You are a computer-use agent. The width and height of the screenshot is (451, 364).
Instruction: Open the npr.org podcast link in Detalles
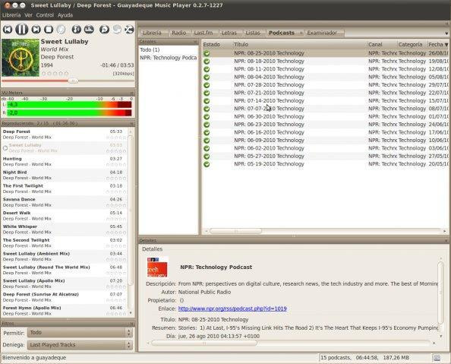(232, 309)
